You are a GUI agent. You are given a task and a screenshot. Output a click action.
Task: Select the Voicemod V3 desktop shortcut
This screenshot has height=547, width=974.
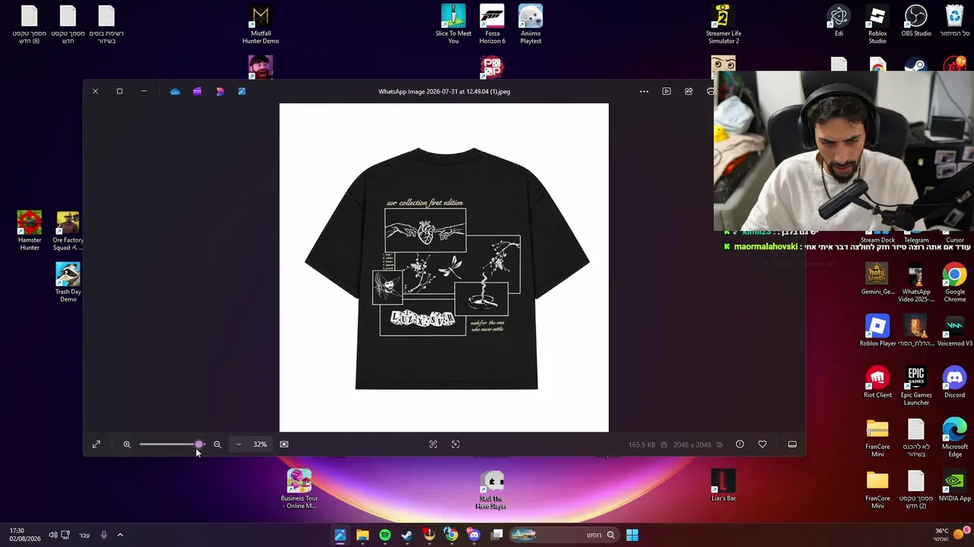(x=955, y=331)
